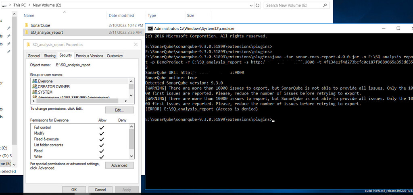Open the Previous Versions tab
The image size is (413, 195).
pyautogui.click(x=90, y=55)
